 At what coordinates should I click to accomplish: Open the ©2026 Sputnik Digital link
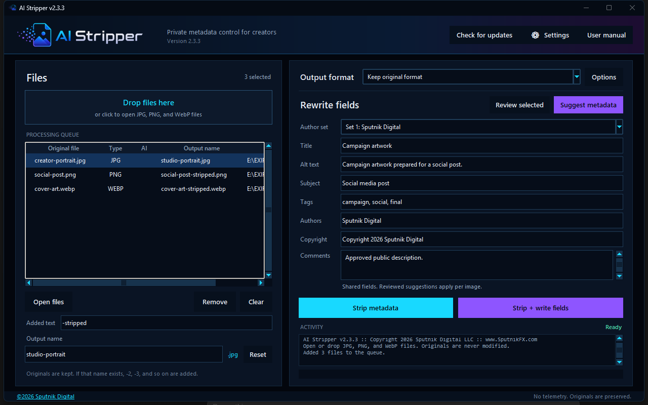[46, 396]
